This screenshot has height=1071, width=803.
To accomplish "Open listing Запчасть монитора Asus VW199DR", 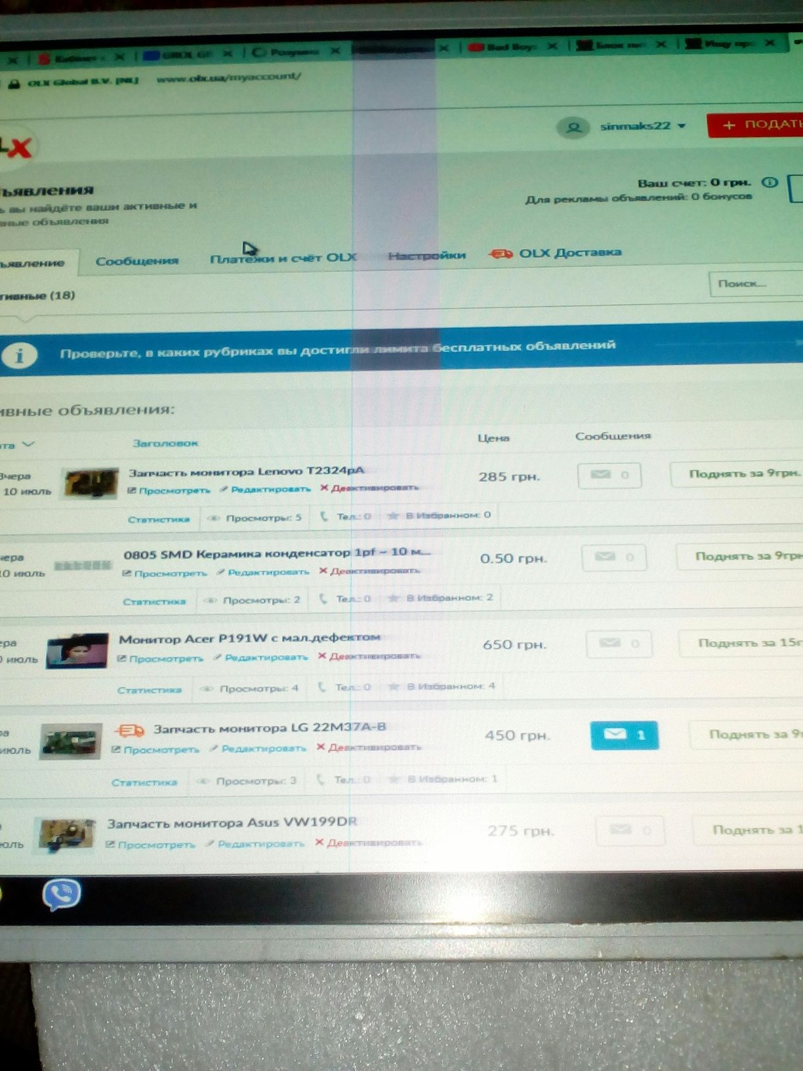I will (x=232, y=822).
